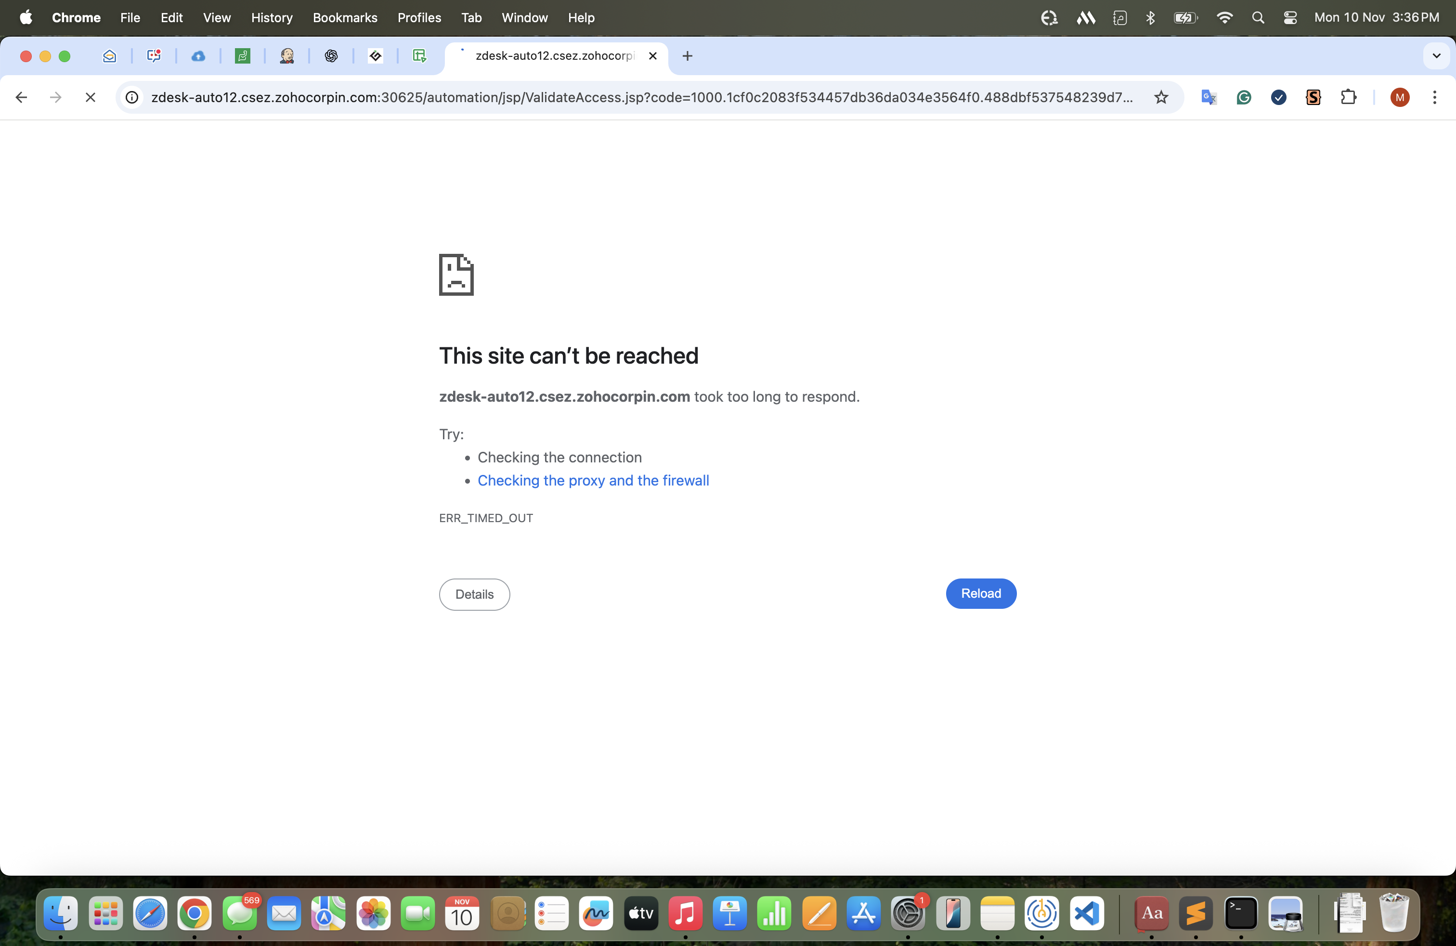Click the bookmark star icon
1456x946 pixels.
point(1160,97)
